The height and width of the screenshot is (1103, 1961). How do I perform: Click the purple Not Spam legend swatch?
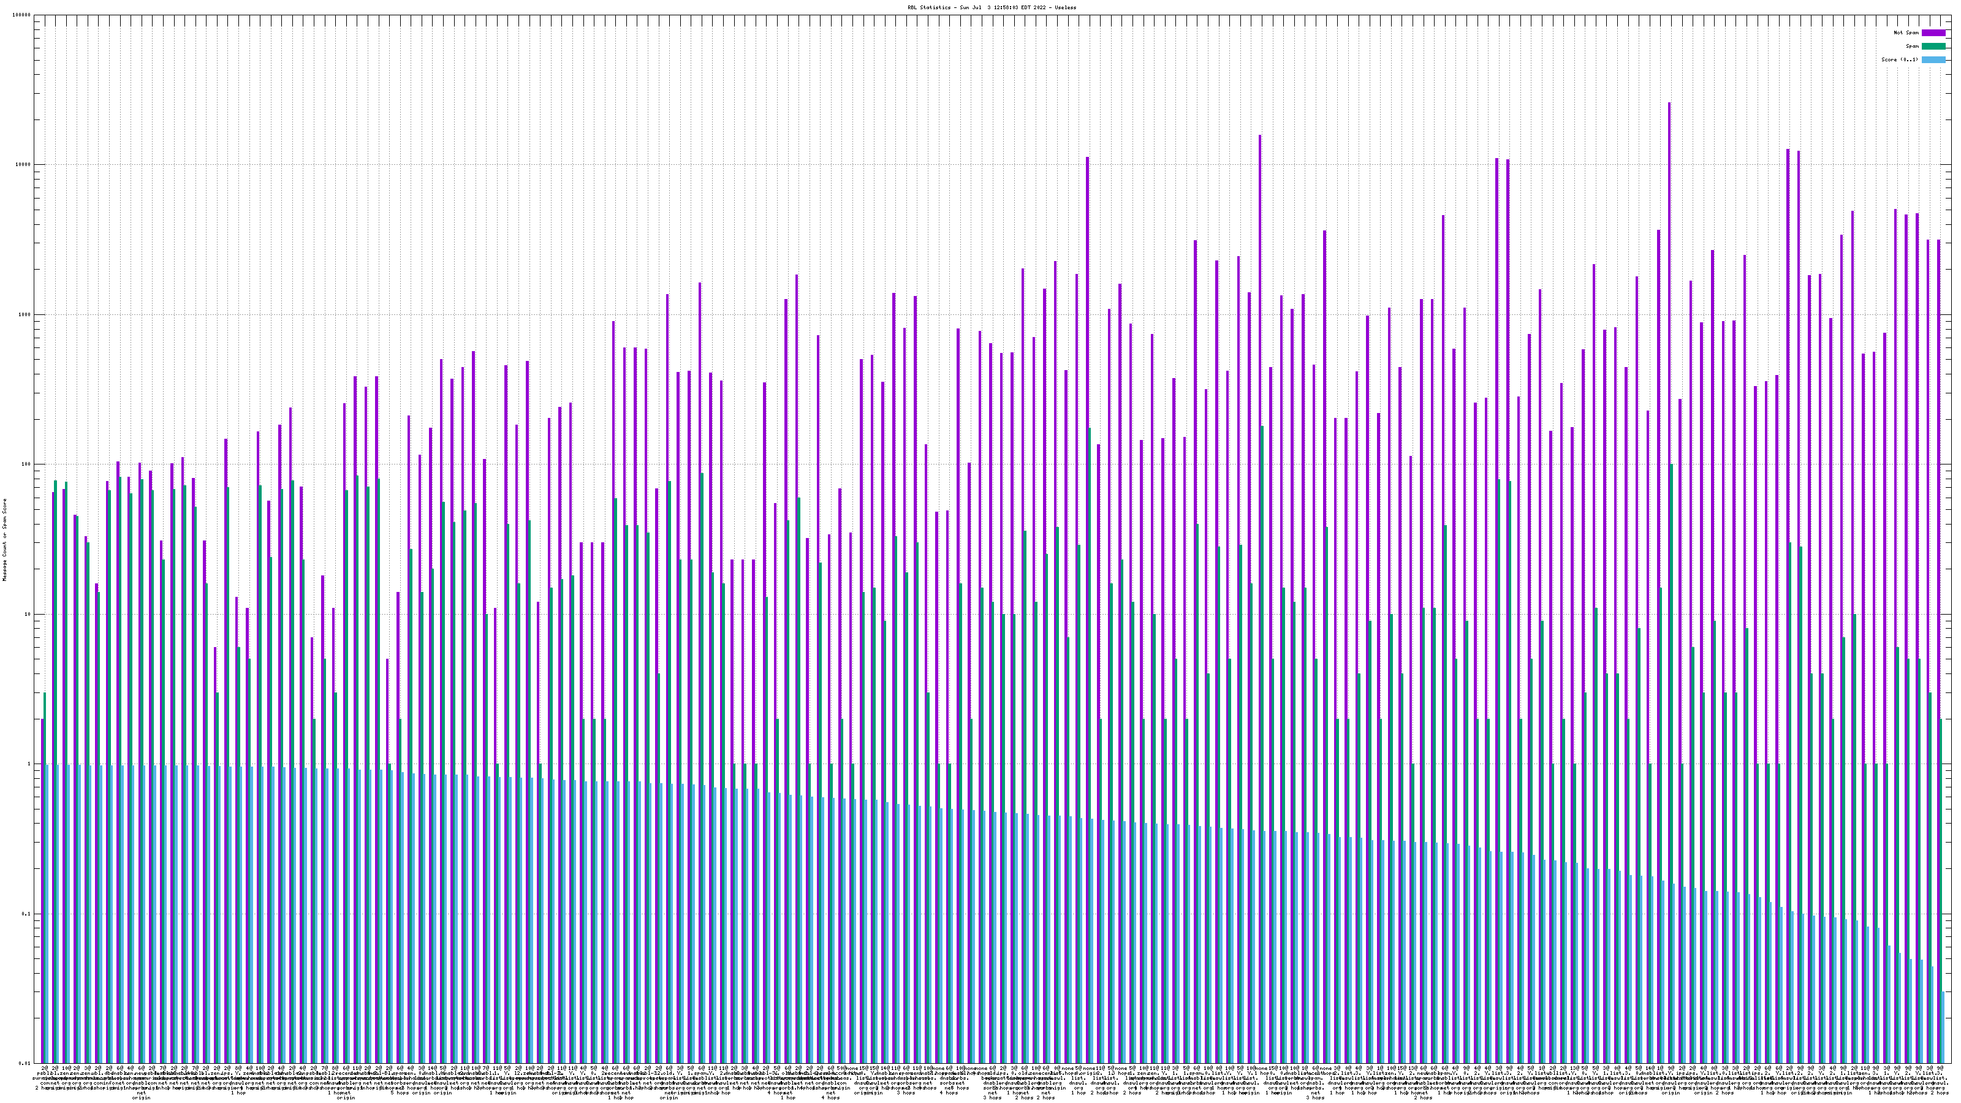coord(1933,32)
